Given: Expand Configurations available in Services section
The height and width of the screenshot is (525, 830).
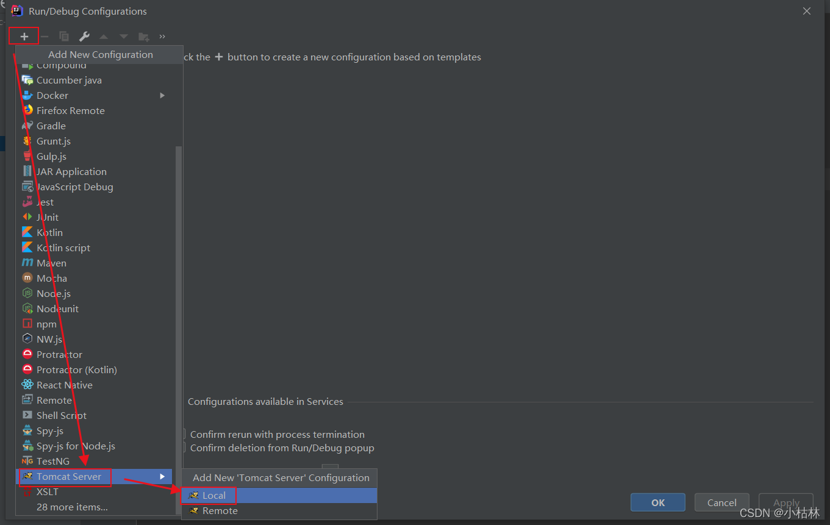Looking at the screenshot, I should click(265, 401).
